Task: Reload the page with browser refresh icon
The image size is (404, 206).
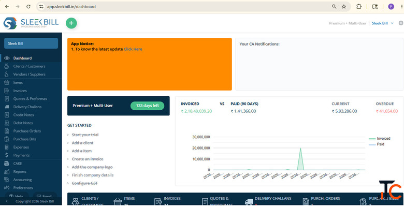Action: (28, 7)
